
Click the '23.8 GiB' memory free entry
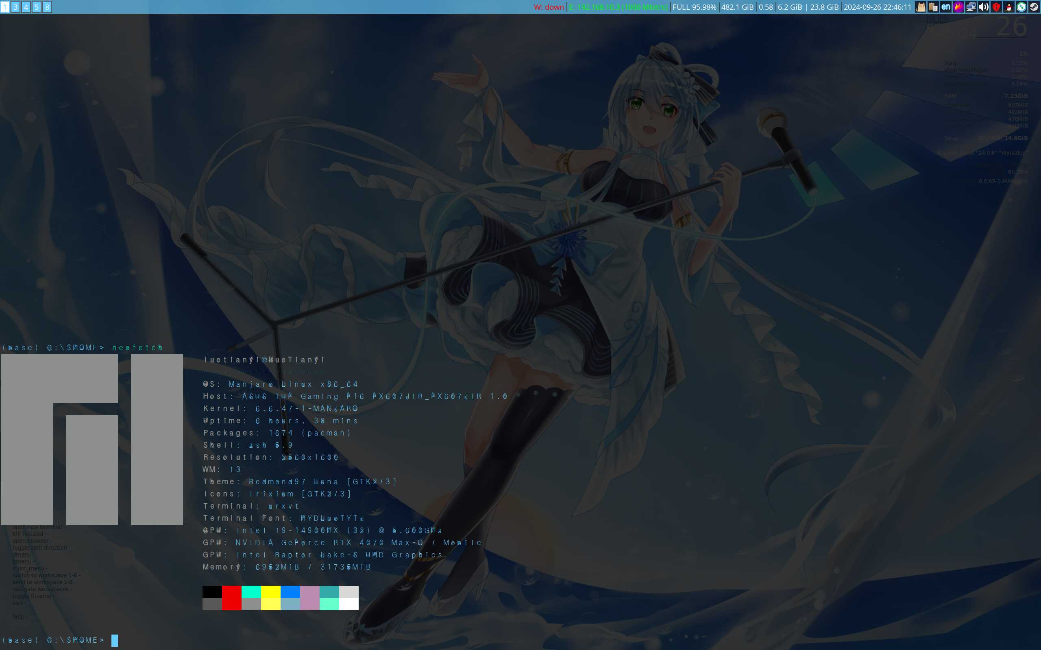coord(824,7)
